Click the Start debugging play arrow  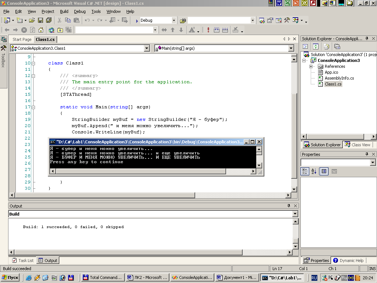(137, 21)
